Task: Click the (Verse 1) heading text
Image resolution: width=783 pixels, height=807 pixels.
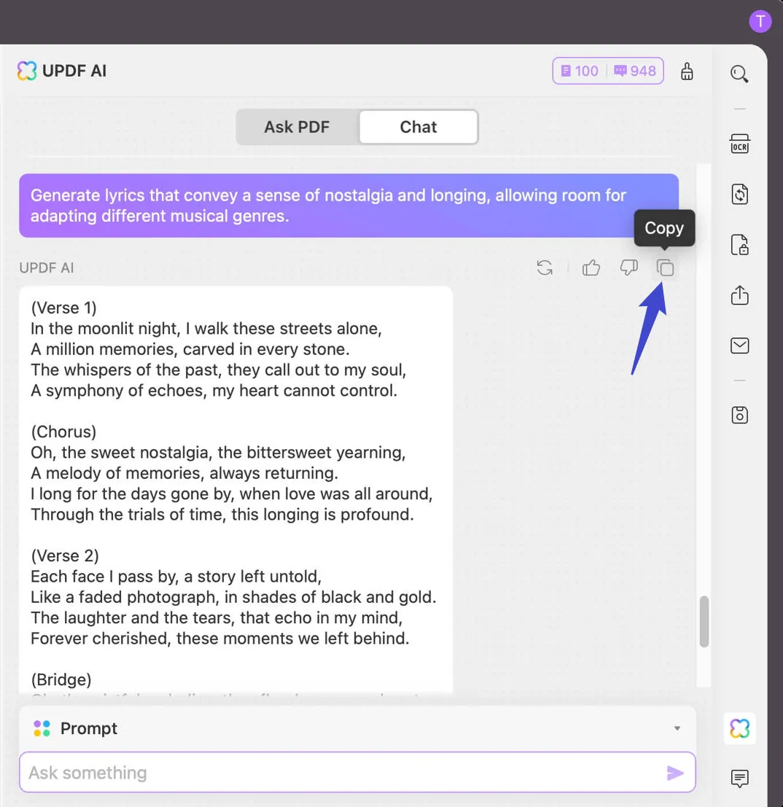Action: [x=64, y=308]
